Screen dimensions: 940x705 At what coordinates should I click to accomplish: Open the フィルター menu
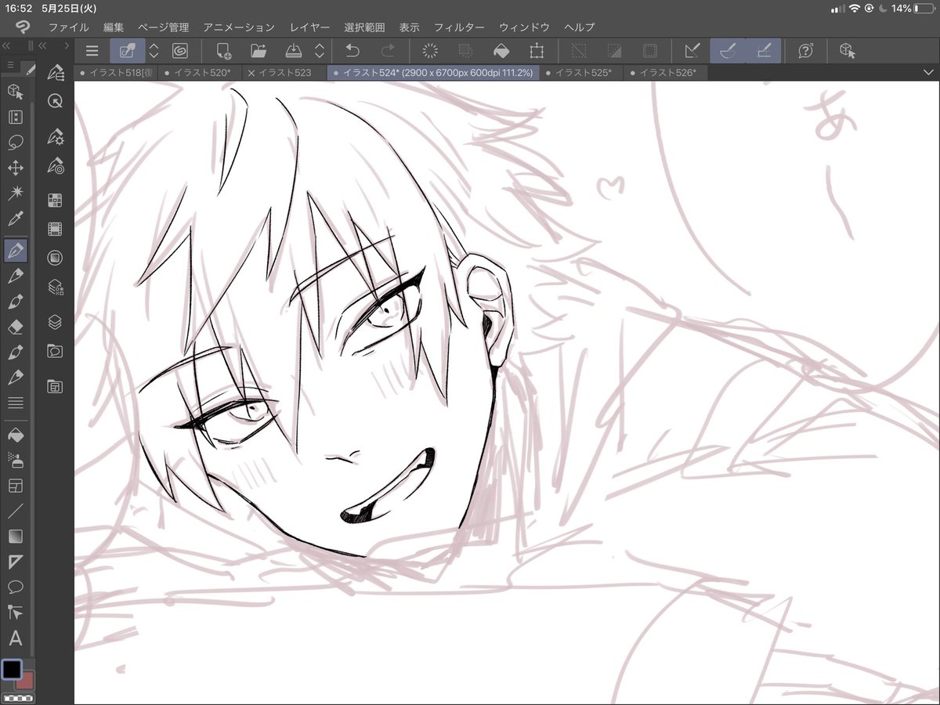pos(459,27)
